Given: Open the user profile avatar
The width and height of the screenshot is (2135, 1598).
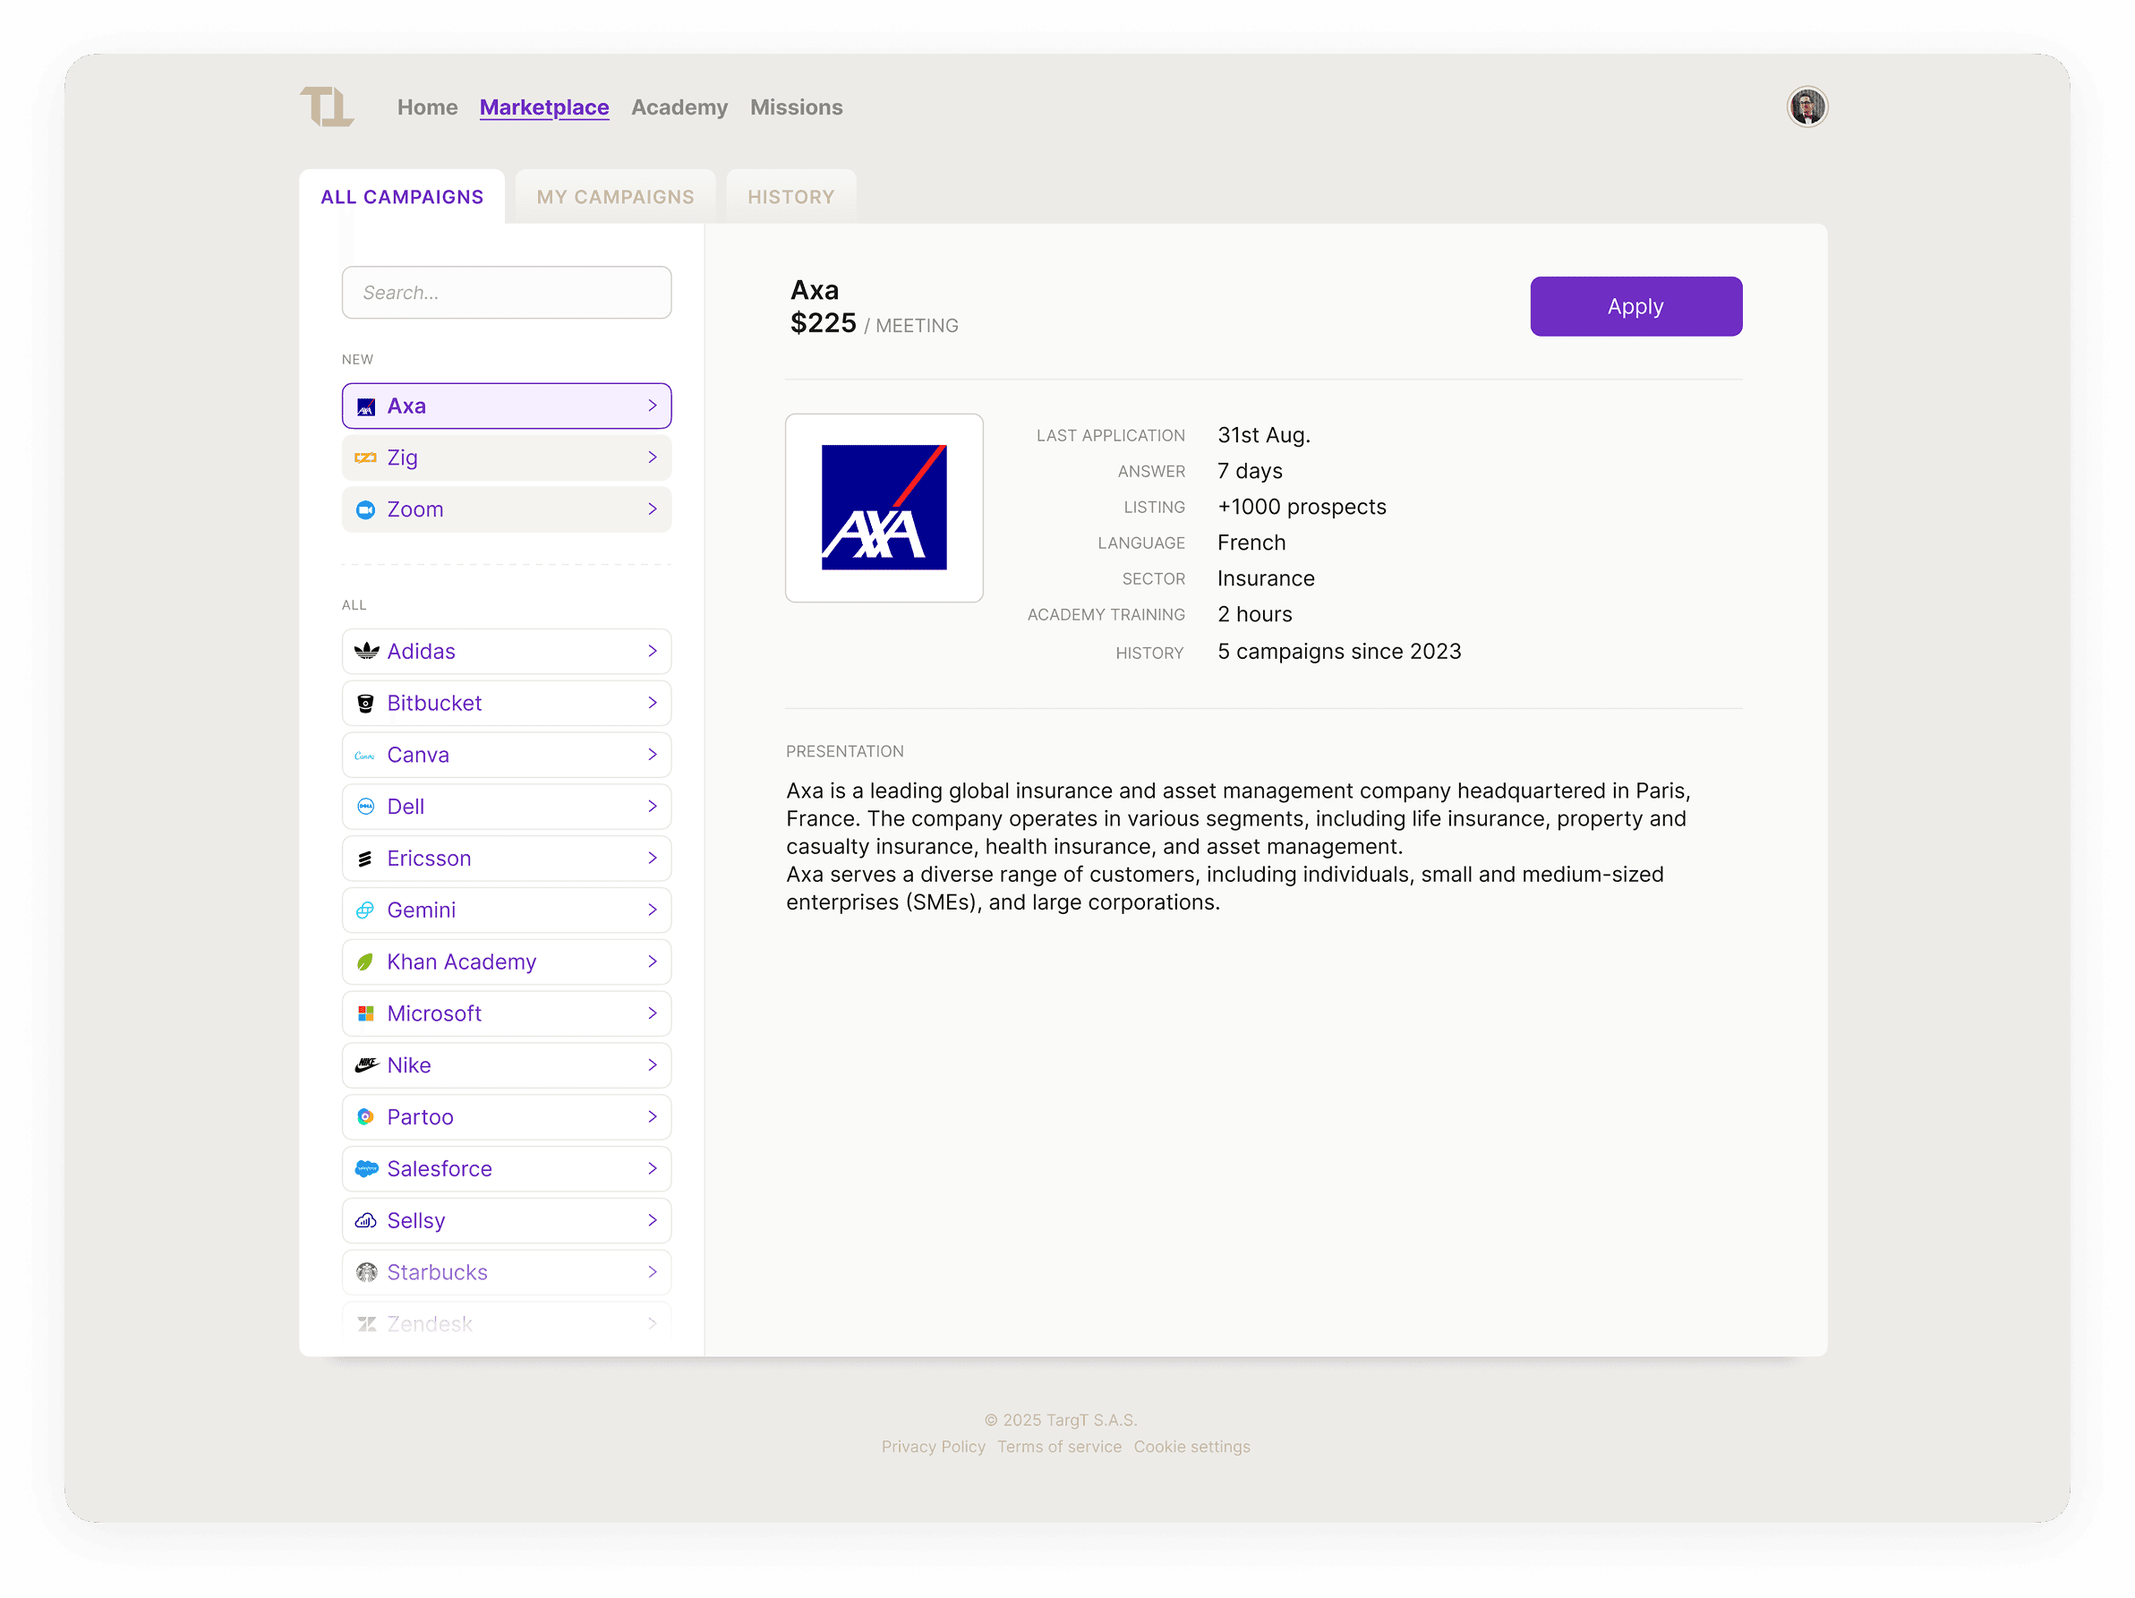Looking at the screenshot, I should [1806, 107].
